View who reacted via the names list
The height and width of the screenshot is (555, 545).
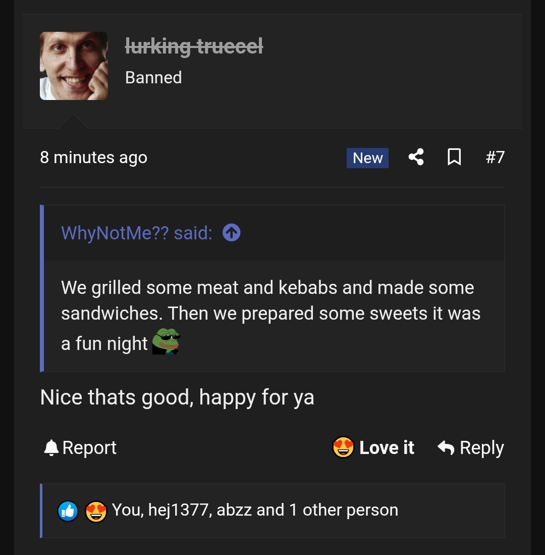point(254,510)
